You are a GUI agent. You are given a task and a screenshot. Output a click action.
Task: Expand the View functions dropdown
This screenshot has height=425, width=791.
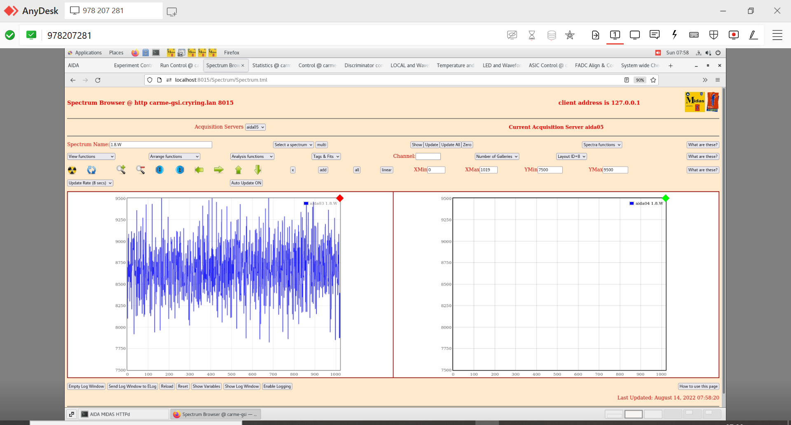point(91,157)
